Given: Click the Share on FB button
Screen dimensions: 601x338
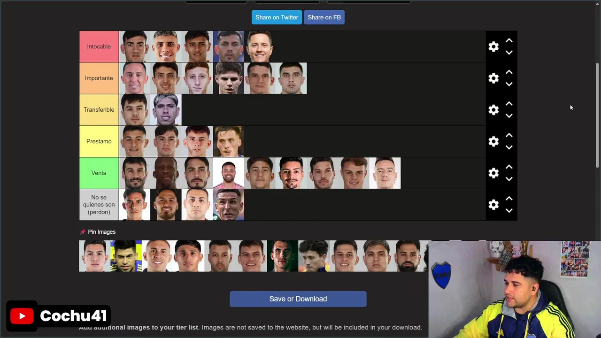Looking at the screenshot, I should 324,17.
